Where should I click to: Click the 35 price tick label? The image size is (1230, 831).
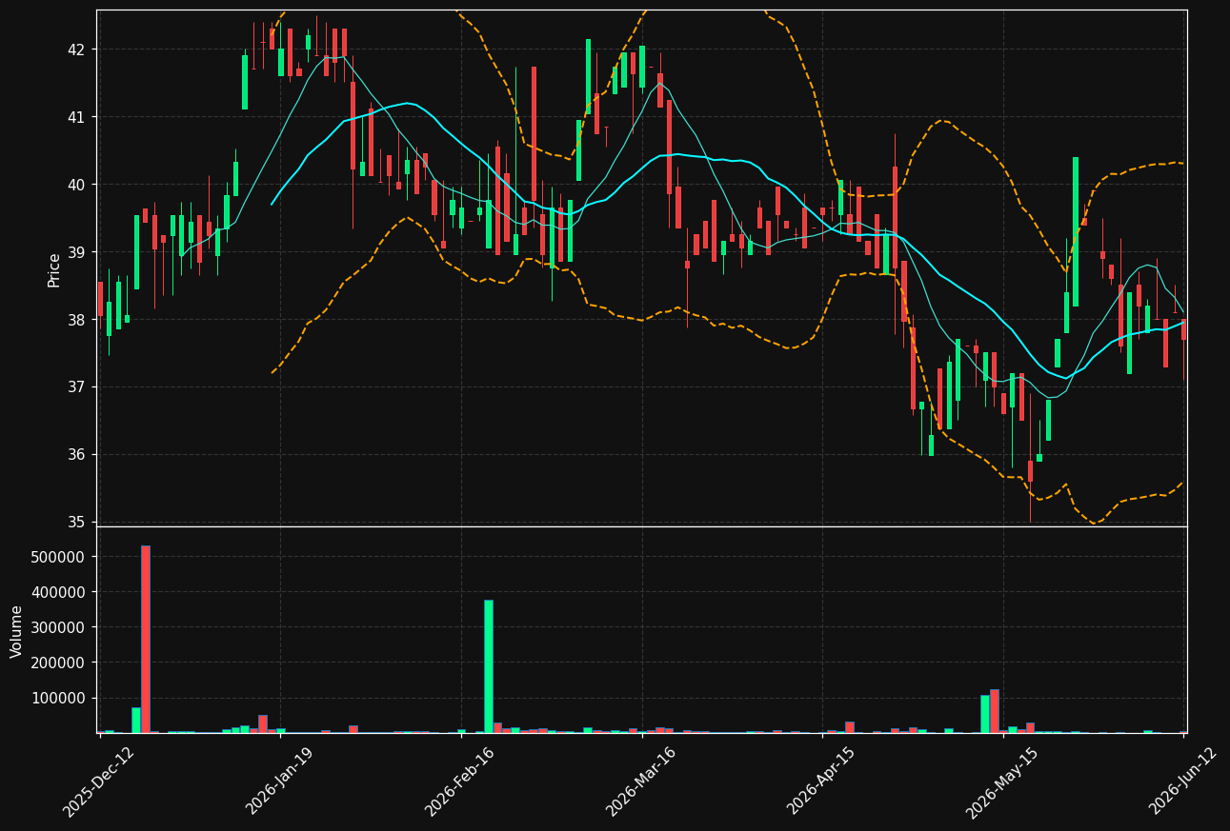[x=76, y=523]
